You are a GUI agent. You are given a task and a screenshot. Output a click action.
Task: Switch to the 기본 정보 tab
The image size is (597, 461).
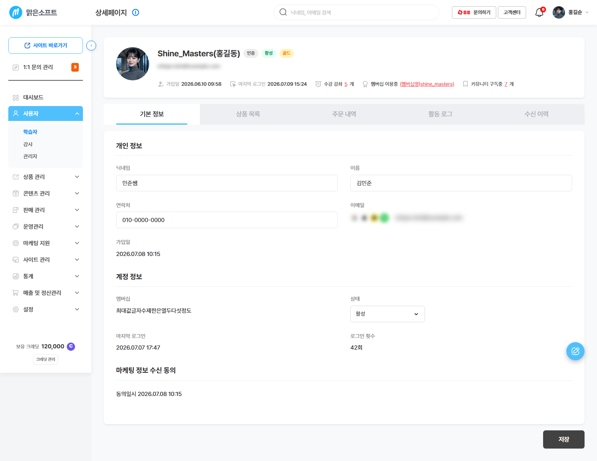pos(152,114)
